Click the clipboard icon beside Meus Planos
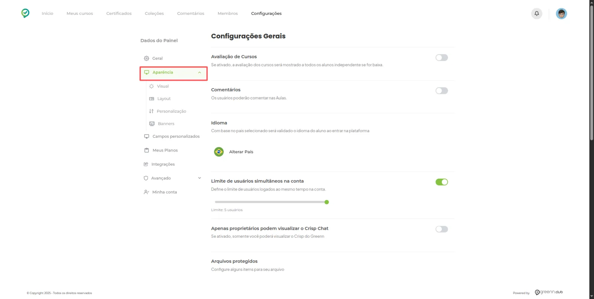 (x=147, y=150)
